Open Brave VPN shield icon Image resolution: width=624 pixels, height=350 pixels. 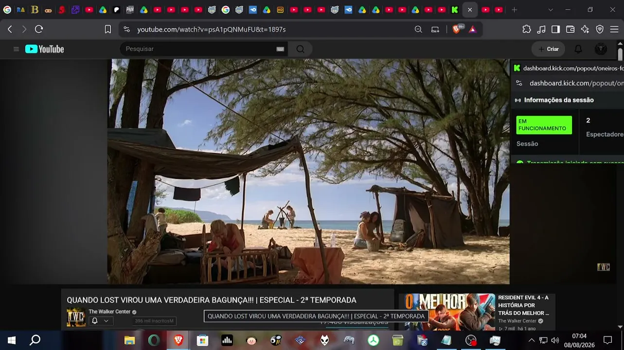coord(600,29)
